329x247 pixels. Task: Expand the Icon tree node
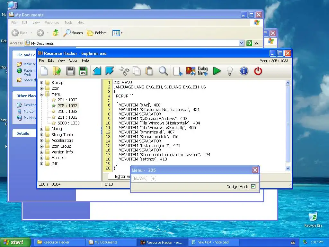coord(41,88)
